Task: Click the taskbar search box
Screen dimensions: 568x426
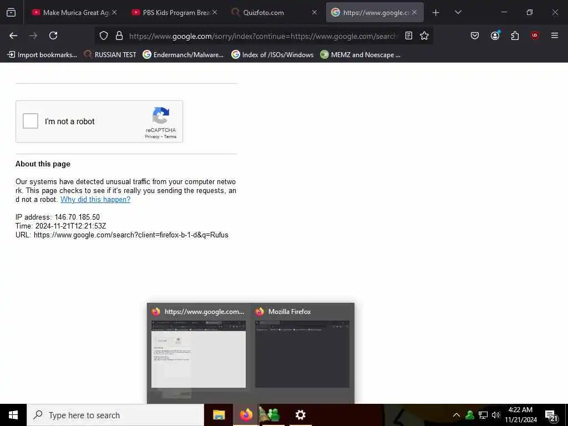Action: tap(115, 415)
